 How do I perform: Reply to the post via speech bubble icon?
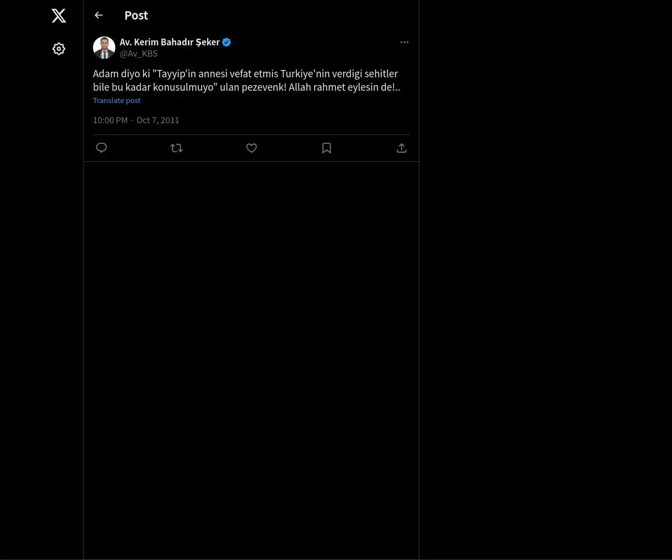point(101,148)
